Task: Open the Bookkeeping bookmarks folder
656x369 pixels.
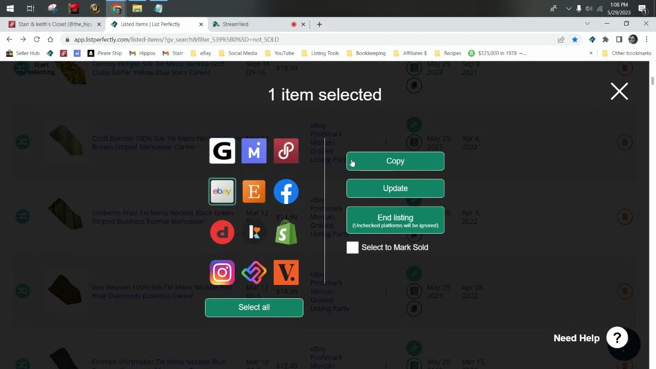Action: coord(366,53)
